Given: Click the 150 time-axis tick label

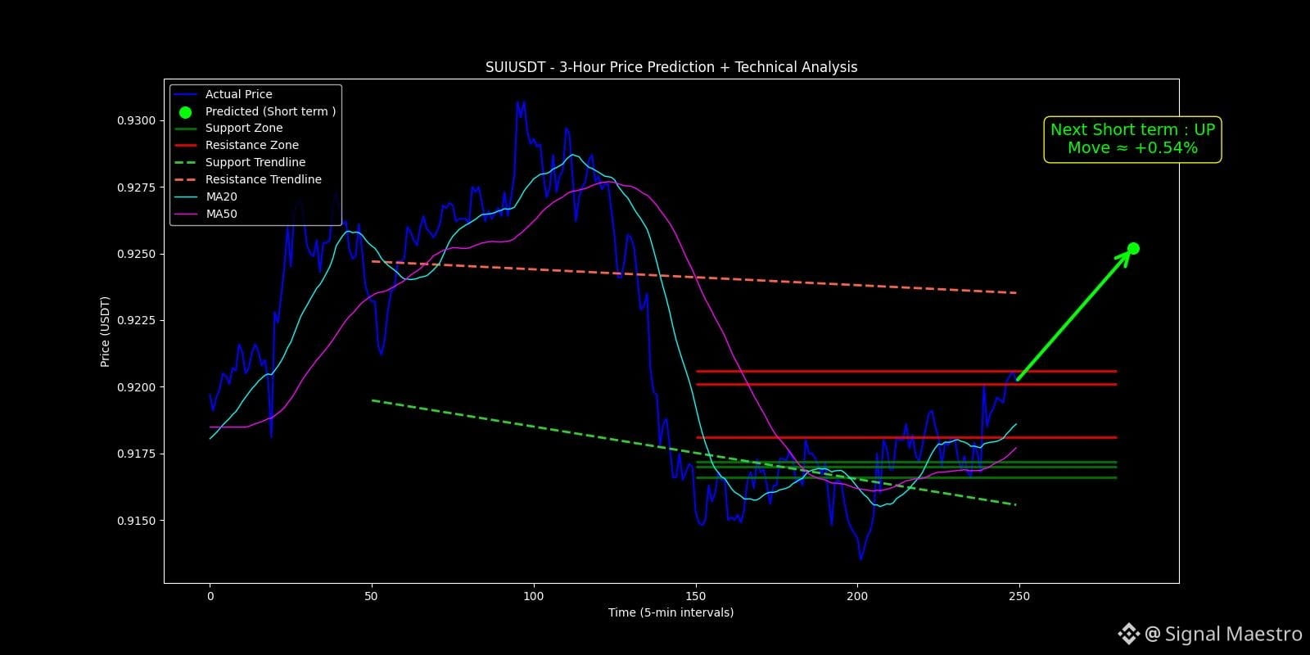Looking at the screenshot, I should 695,596.
